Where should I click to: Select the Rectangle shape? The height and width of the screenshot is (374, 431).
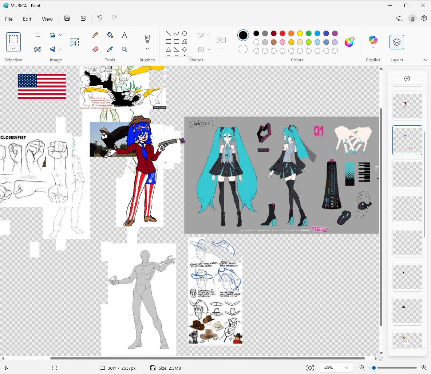click(x=169, y=41)
